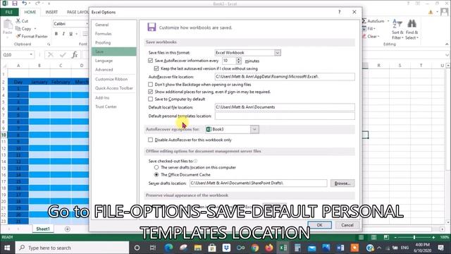Screen dimensions: 451x254
Task: Click the Cut scissors icon in ribbon
Action: pyautogui.click(x=18, y=21)
